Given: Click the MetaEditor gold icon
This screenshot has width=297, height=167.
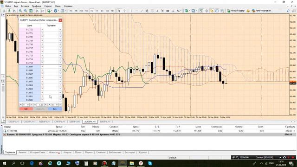Looking at the screenshot, I should (248, 11).
